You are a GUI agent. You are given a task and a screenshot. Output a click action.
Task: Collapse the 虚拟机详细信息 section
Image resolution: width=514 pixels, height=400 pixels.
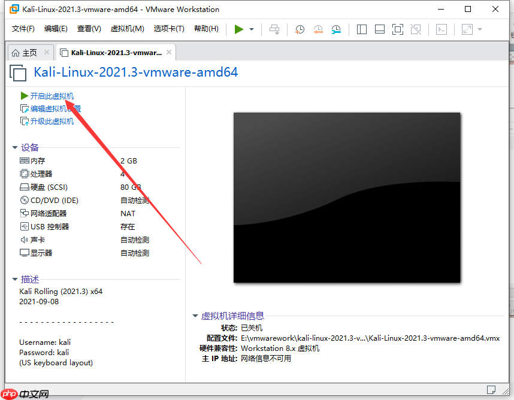click(195, 316)
